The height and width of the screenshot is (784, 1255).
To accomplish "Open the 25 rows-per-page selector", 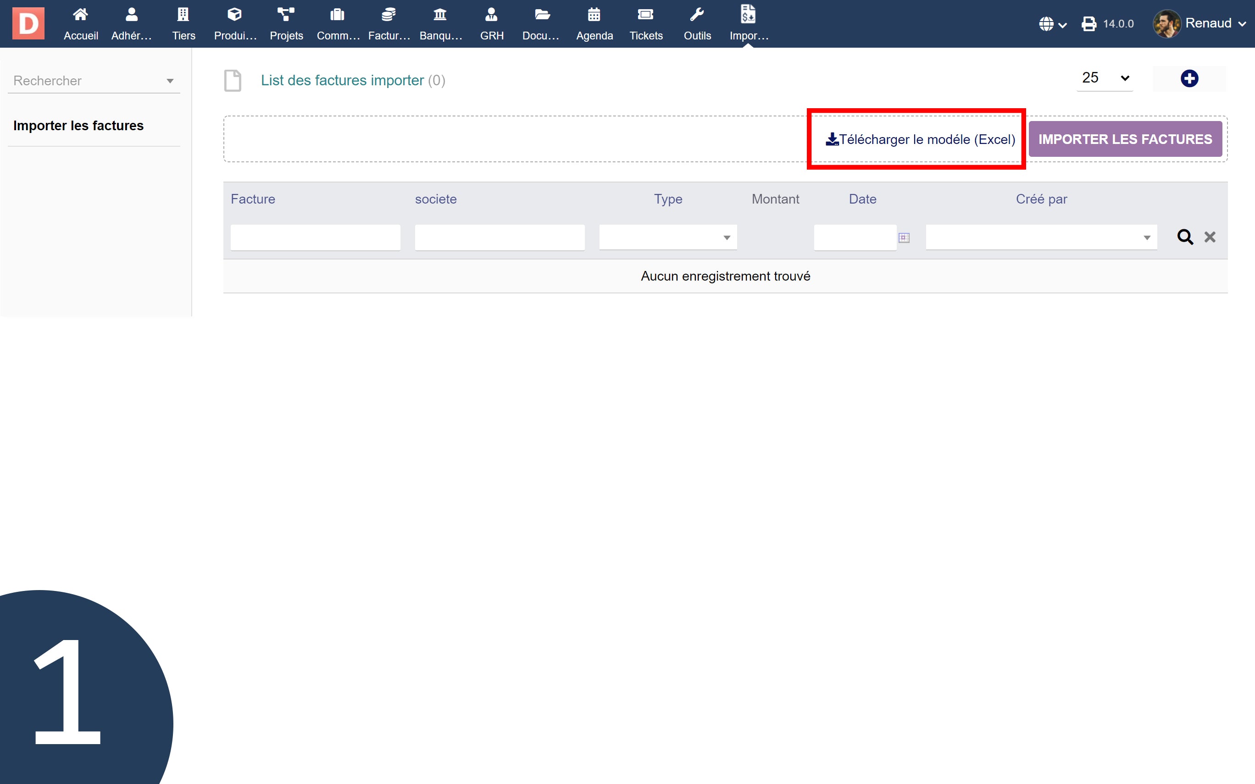I will 1105,78.
